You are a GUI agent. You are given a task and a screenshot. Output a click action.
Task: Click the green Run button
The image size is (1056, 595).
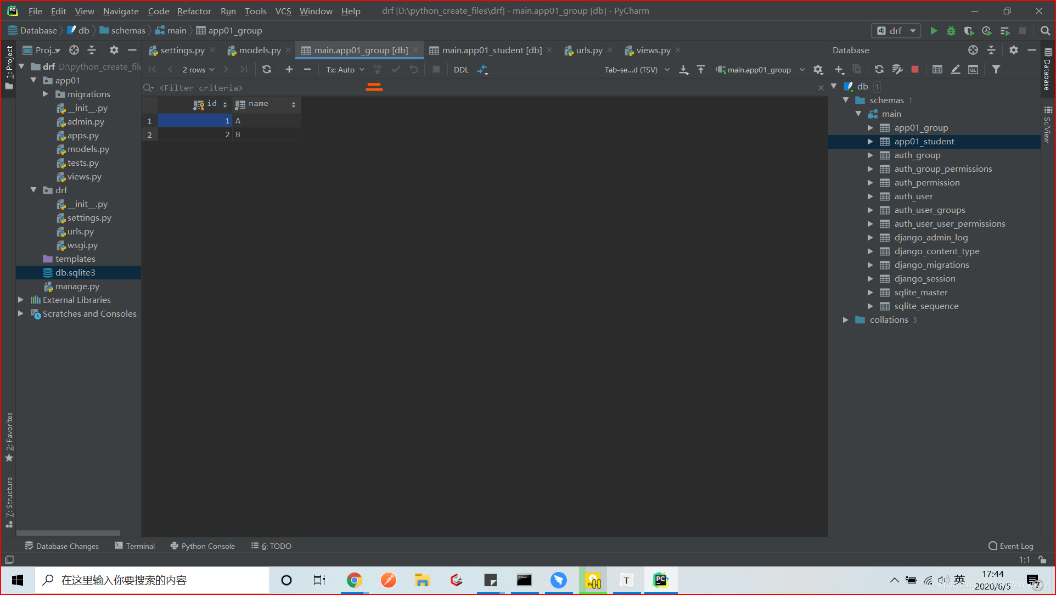[x=934, y=31]
